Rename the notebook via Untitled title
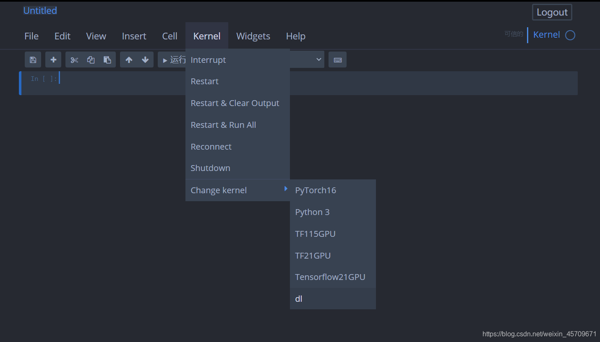Image resolution: width=600 pixels, height=342 pixels. coord(40,11)
